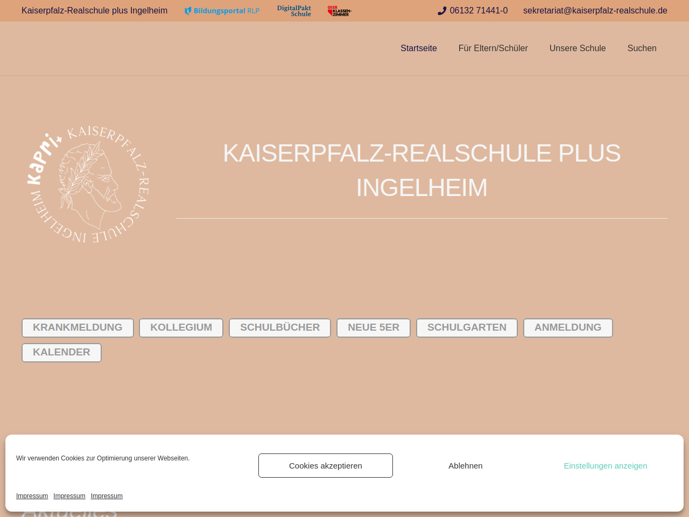
Task: Select the SCHULBÜCHER button
Action: [x=279, y=327]
